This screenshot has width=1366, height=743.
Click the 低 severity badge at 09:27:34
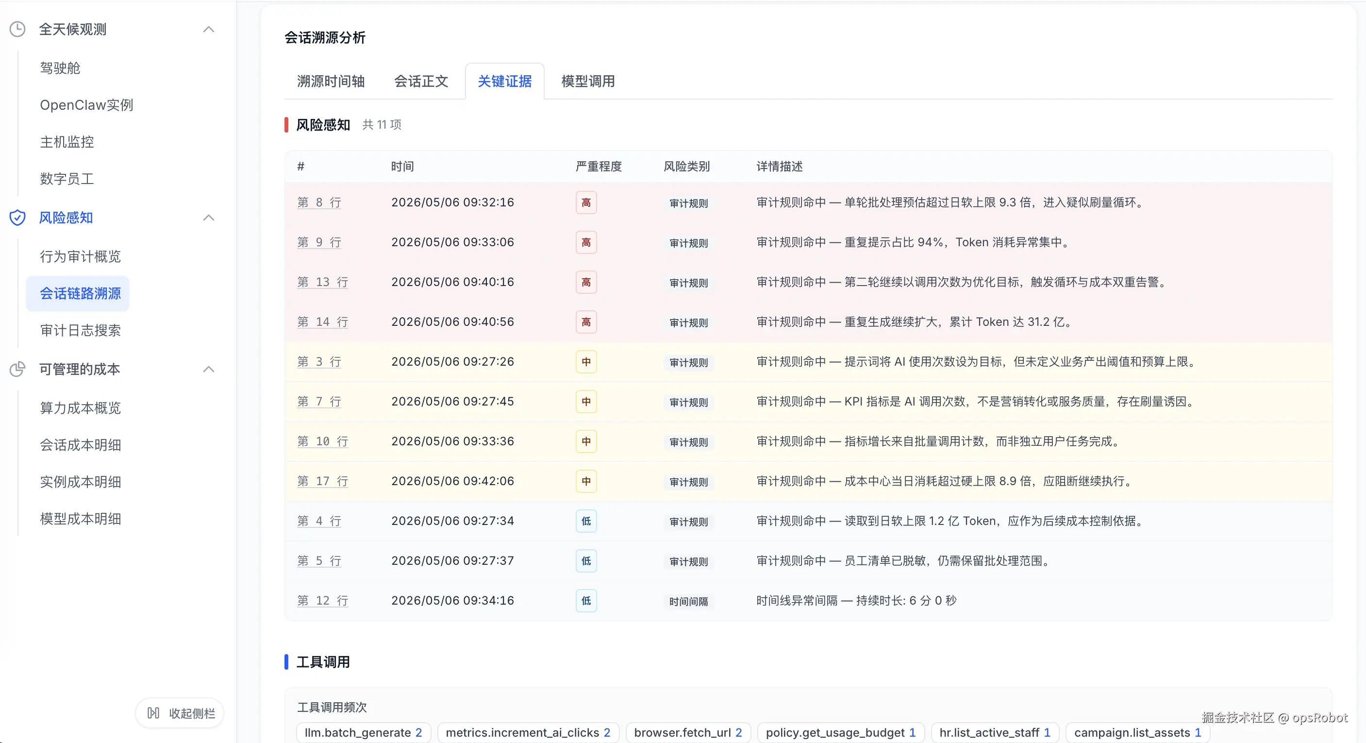click(586, 521)
